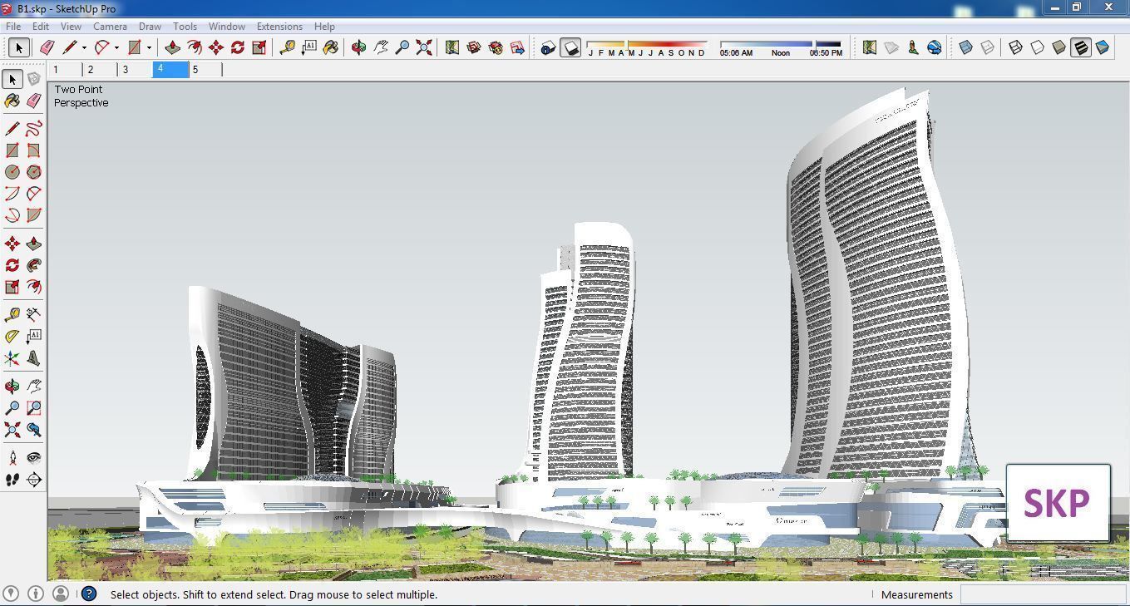Toggle the Show/Hide Shadows button

[570, 48]
